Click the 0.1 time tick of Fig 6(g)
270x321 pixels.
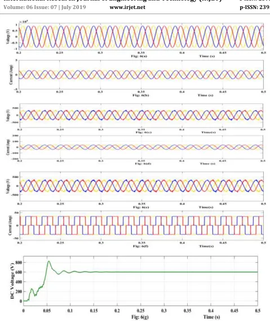click(x=70, y=311)
